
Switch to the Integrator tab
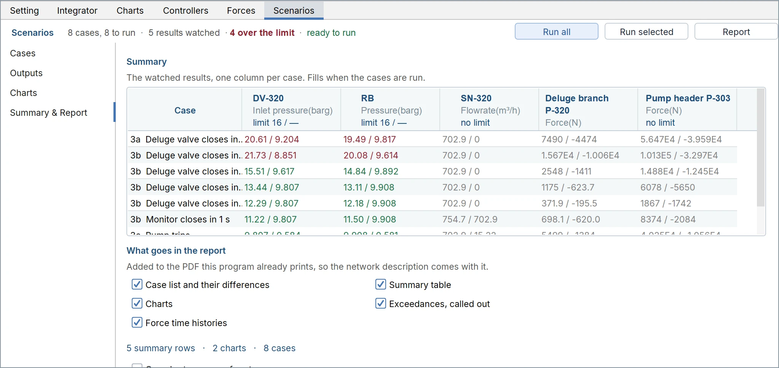(x=77, y=11)
